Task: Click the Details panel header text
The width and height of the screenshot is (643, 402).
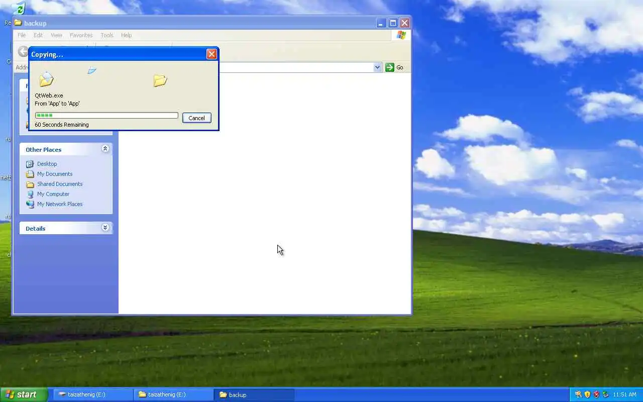Action: [x=36, y=228]
